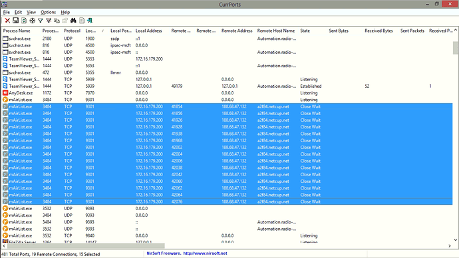Click svchost.exe icon in port 1900 row

point(5,39)
